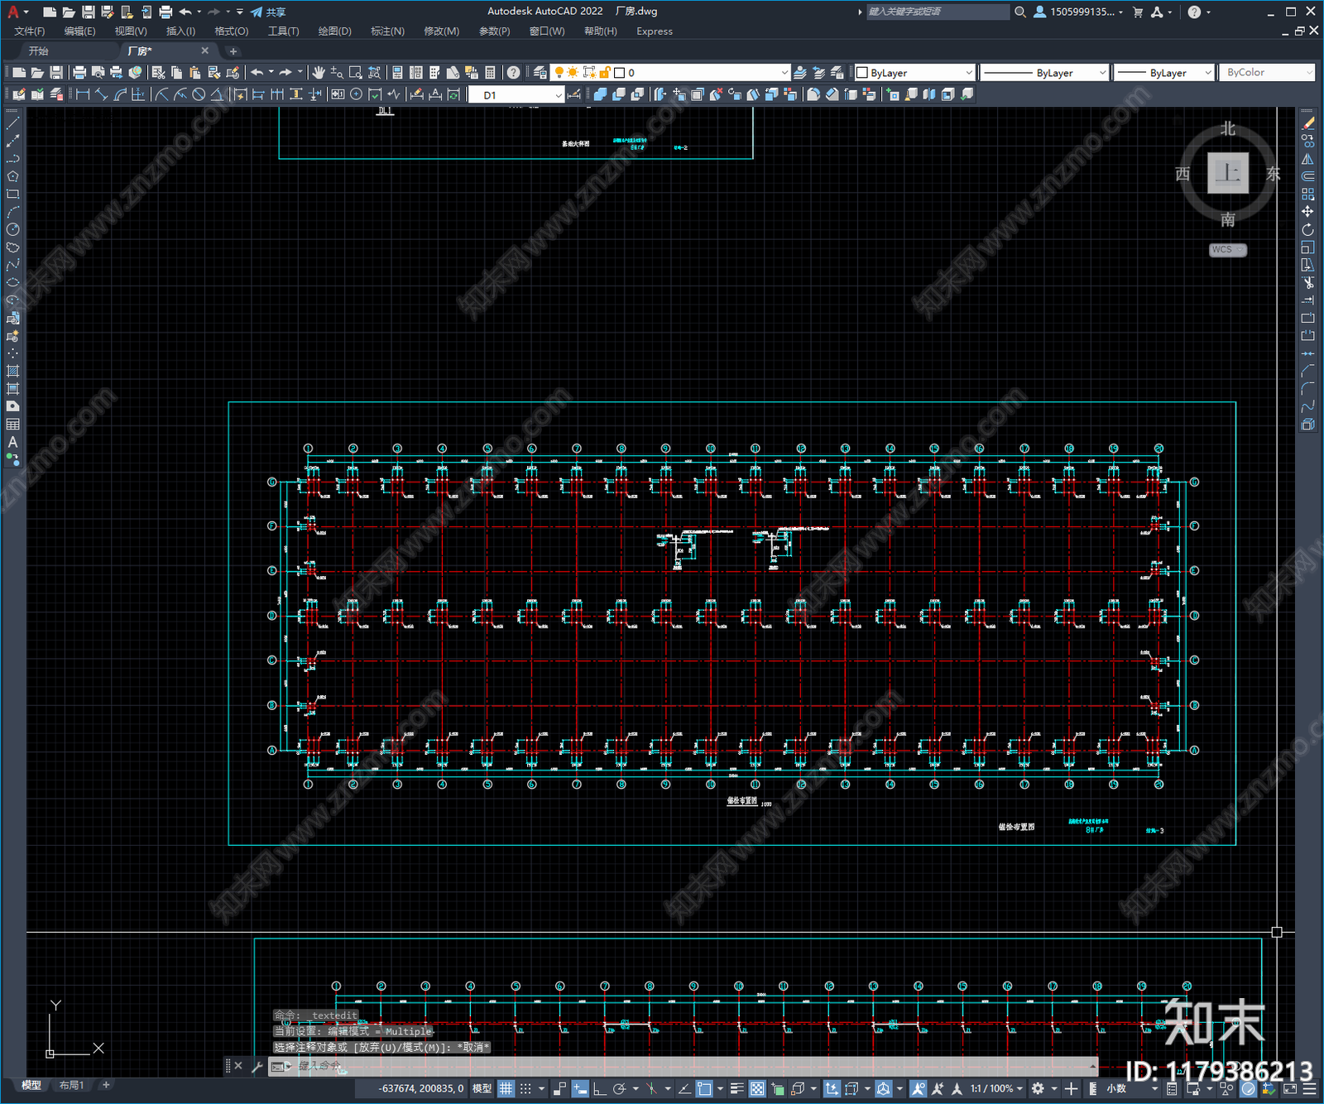The width and height of the screenshot is (1324, 1104).
Task: Click the search magnifier in title bar
Action: coord(1020,12)
